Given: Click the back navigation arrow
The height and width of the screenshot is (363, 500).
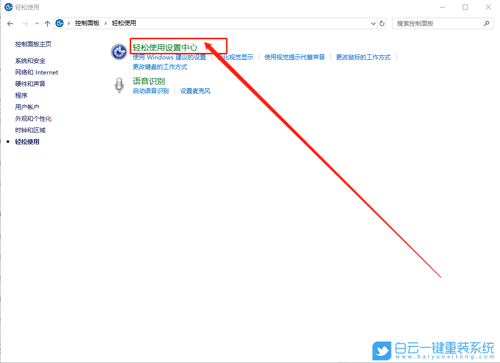Looking at the screenshot, I should point(10,23).
